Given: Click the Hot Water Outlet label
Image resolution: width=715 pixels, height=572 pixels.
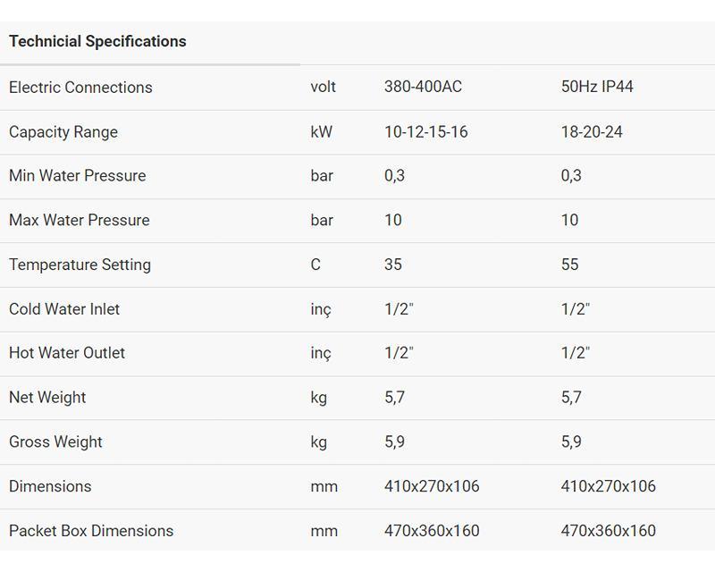Looking at the screenshot, I should pyautogui.click(x=67, y=353).
